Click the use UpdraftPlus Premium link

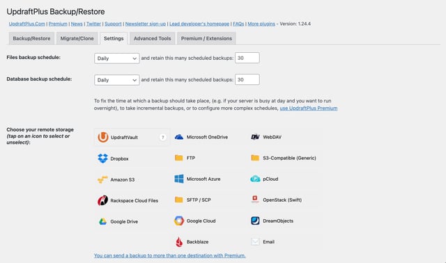(309, 109)
